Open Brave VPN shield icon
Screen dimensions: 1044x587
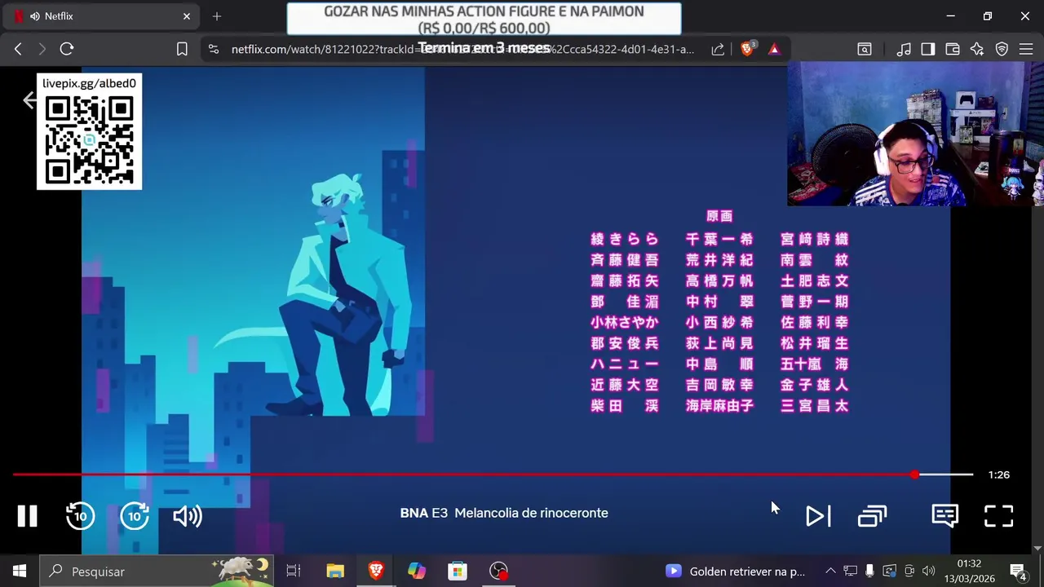pos(1002,49)
